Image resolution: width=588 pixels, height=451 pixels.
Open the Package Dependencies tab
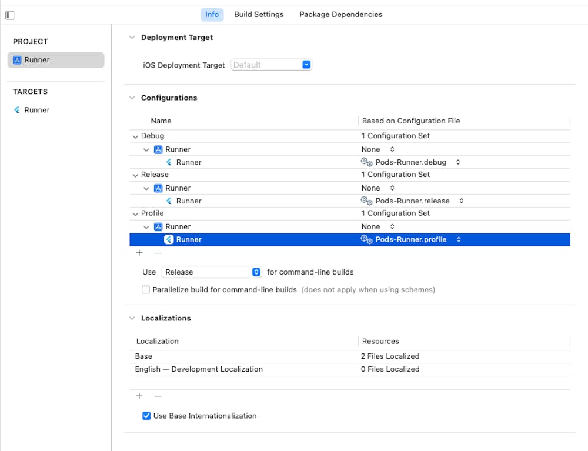(340, 15)
